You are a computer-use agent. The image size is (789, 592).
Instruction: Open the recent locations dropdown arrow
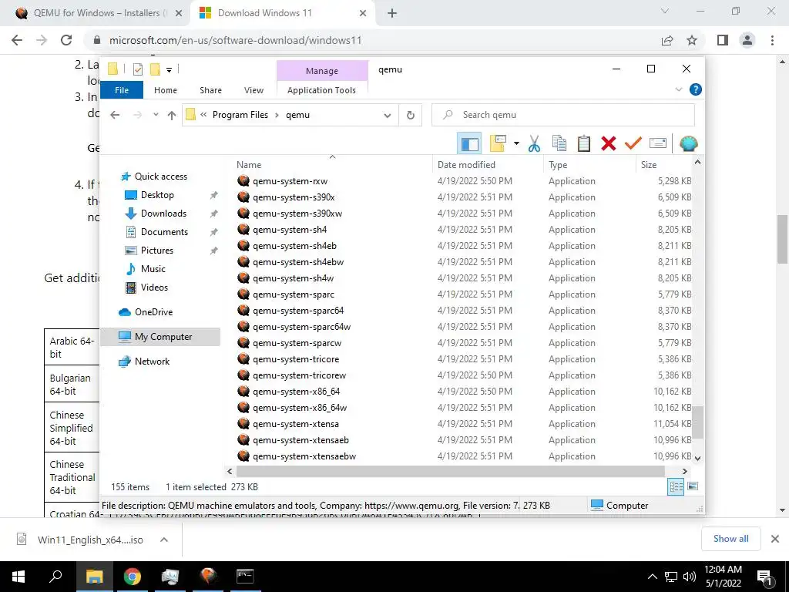point(156,115)
